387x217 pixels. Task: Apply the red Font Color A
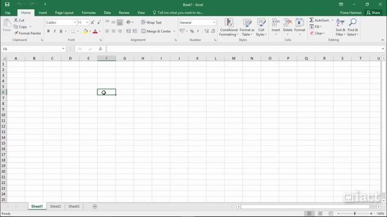click(x=96, y=31)
